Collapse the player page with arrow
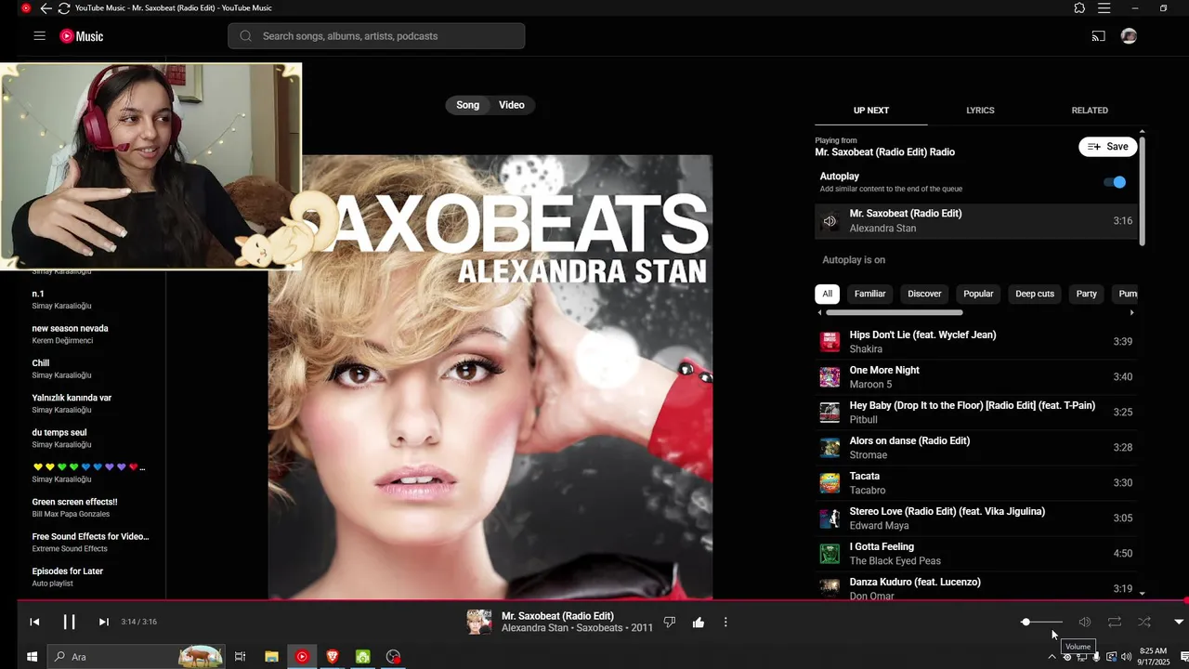The height and width of the screenshot is (669, 1189). 1179,622
